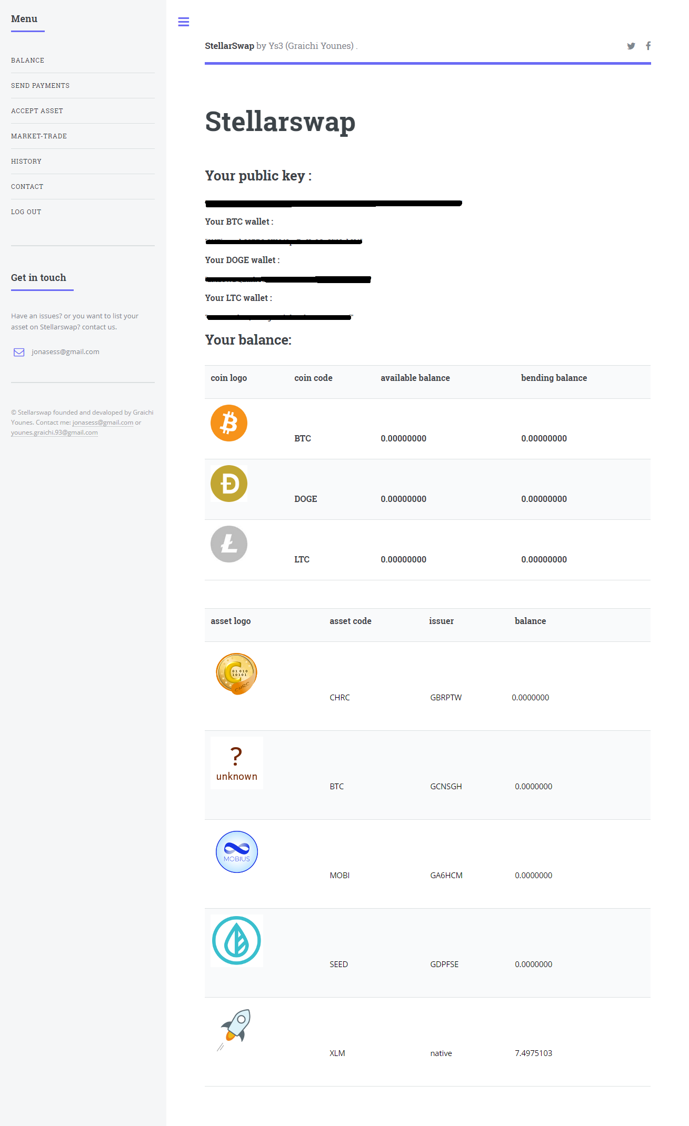Click the 'Your public key :' heading

click(x=258, y=176)
